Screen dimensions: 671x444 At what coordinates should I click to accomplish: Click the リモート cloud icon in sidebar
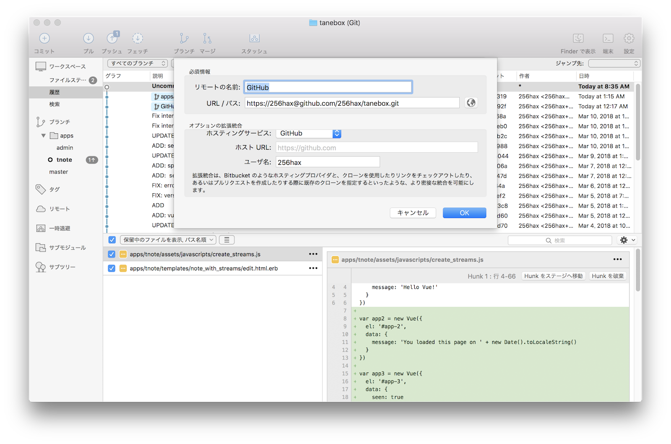tap(41, 209)
